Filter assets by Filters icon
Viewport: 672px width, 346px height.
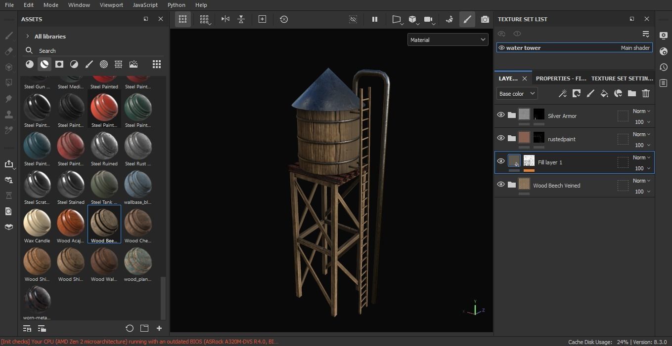(74, 64)
